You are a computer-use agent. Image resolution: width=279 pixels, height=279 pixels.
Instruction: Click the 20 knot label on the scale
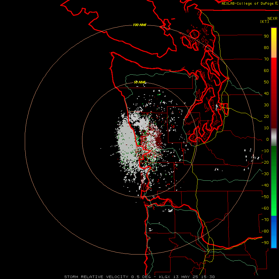[x=266, y=117]
